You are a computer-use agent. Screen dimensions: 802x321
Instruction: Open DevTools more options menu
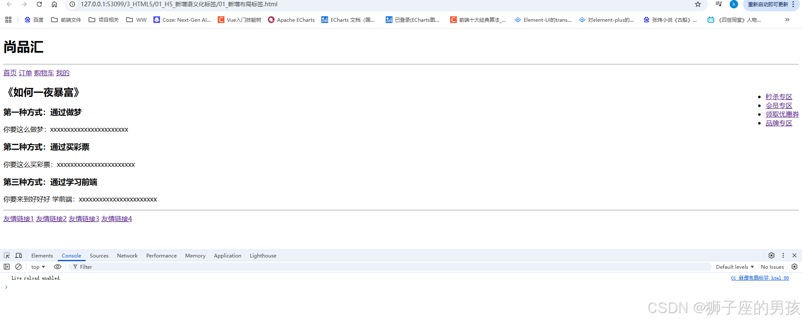[783, 255]
